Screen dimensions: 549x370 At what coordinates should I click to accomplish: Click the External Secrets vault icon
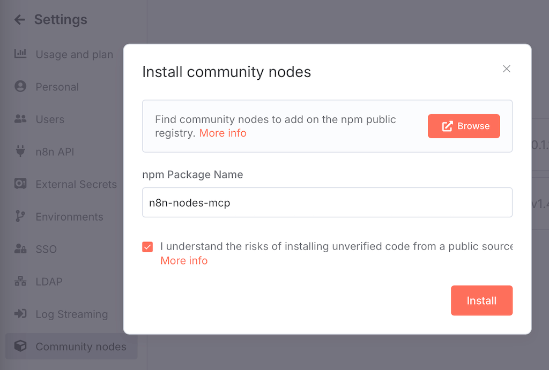(20, 184)
